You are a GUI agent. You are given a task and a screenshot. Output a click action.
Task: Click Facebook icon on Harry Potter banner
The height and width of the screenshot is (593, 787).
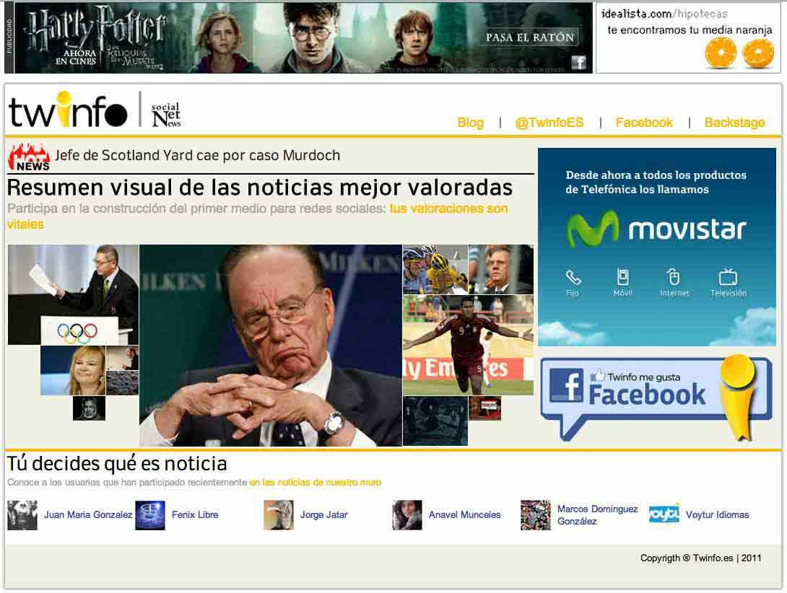click(x=579, y=63)
